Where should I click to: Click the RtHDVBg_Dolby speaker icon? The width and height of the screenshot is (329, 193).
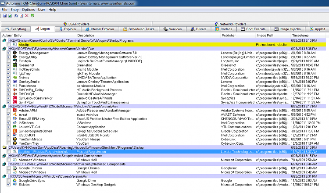click(x=14, y=90)
